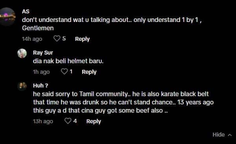Screen dimensions: 236x144
Task: Click the like count 5
Action: coord(64,38)
